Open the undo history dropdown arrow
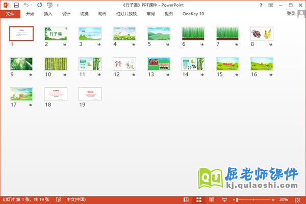306x204 pixels. 32,5
